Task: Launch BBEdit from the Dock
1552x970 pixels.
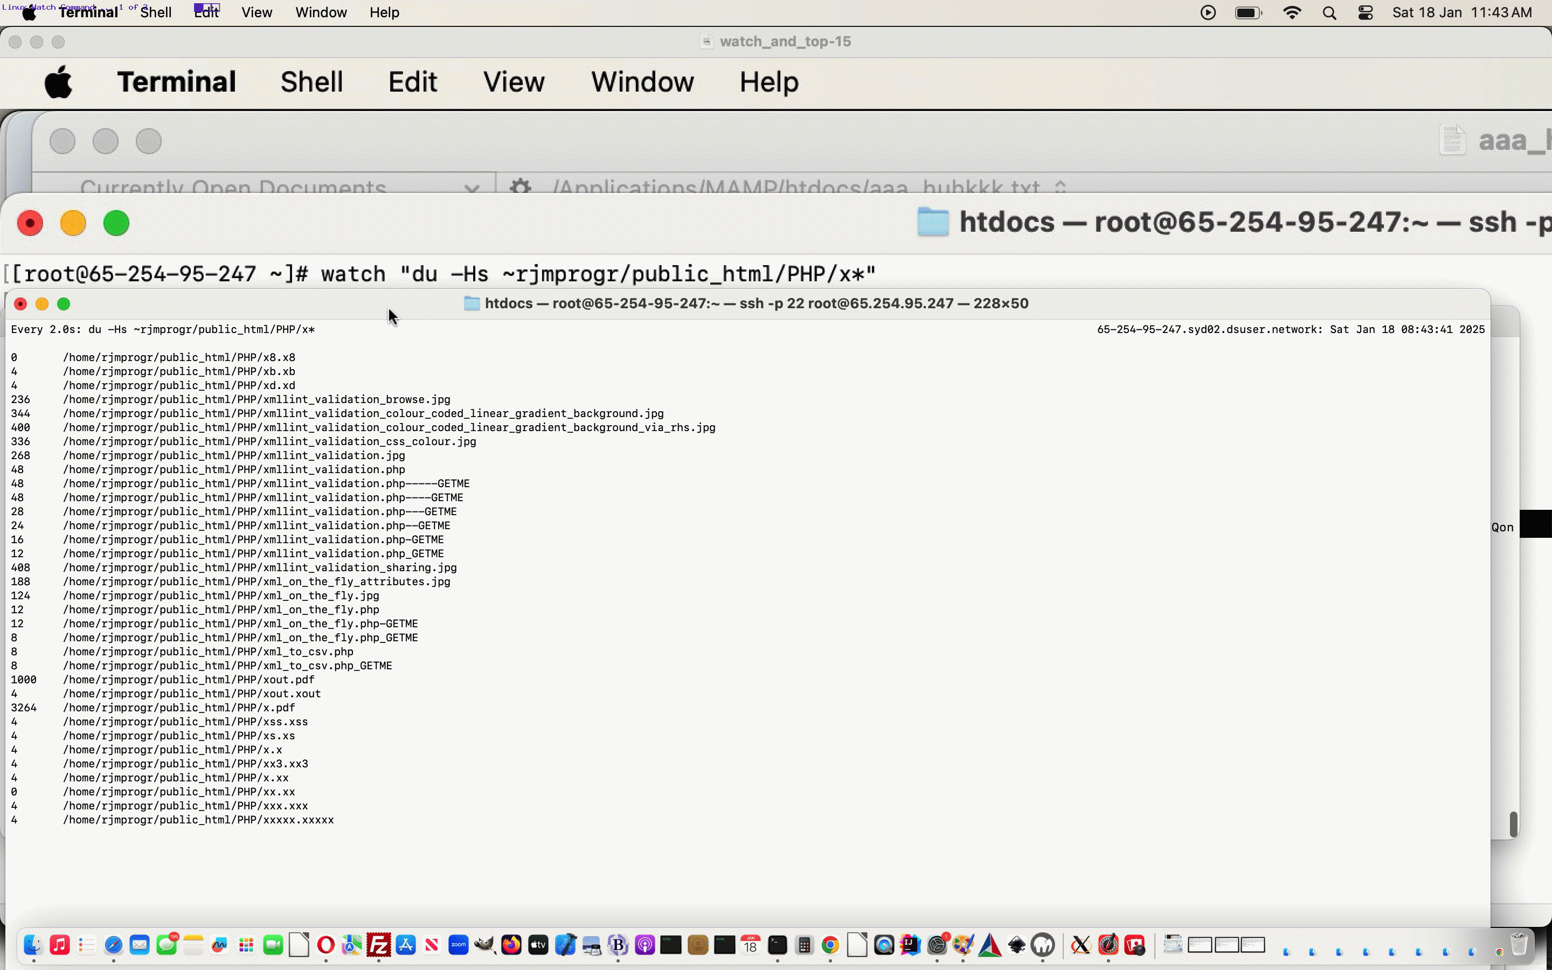Action: coord(618,945)
